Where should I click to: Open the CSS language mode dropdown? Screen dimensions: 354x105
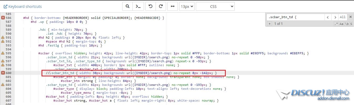(215, 6)
